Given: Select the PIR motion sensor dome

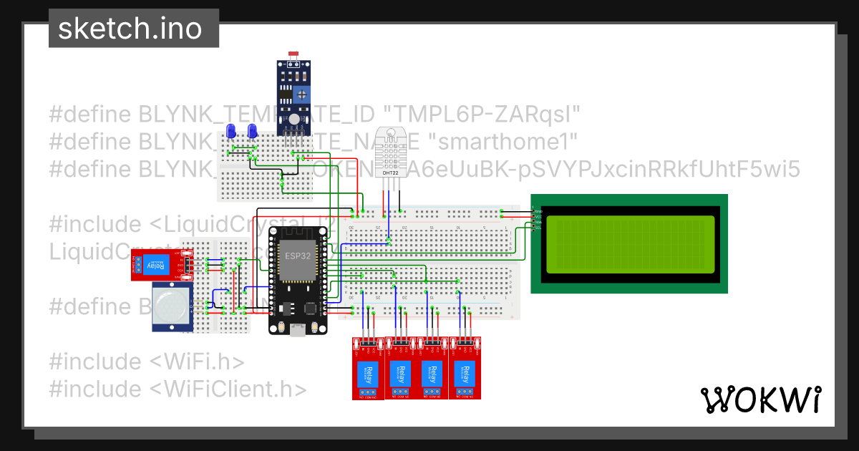Looking at the screenshot, I should pyautogui.click(x=172, y=306).
